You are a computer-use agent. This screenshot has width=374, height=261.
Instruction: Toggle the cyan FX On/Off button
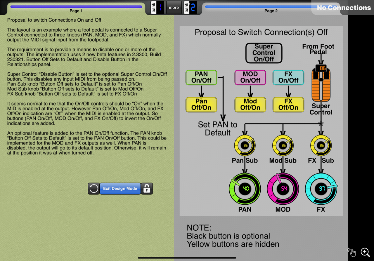(288, 77)
